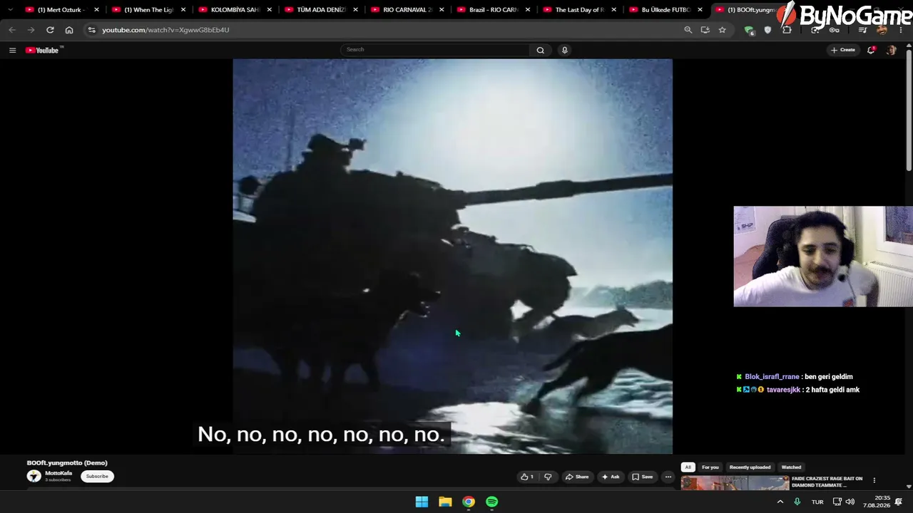Open the taskbar network settings icon
The width and height of the screenshot is (913, 513).
pos(837,502)
